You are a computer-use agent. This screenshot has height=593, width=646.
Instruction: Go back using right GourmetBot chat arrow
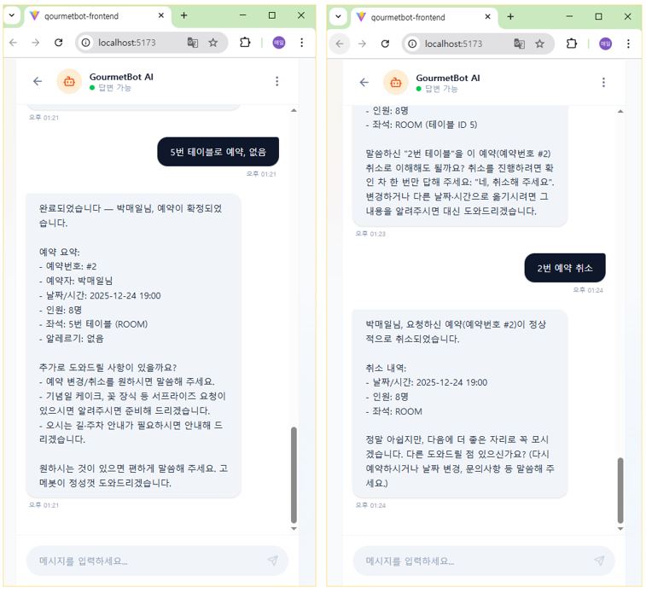coord(364,83)
